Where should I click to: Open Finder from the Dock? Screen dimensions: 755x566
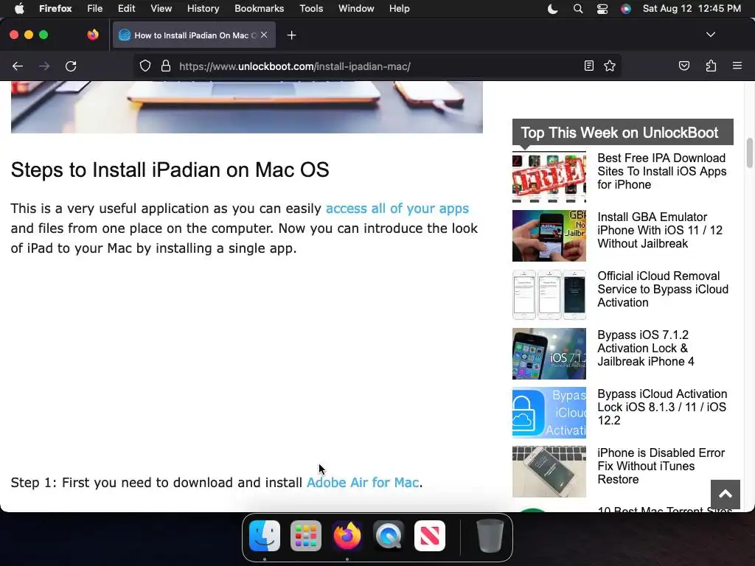tap(265, 536)
